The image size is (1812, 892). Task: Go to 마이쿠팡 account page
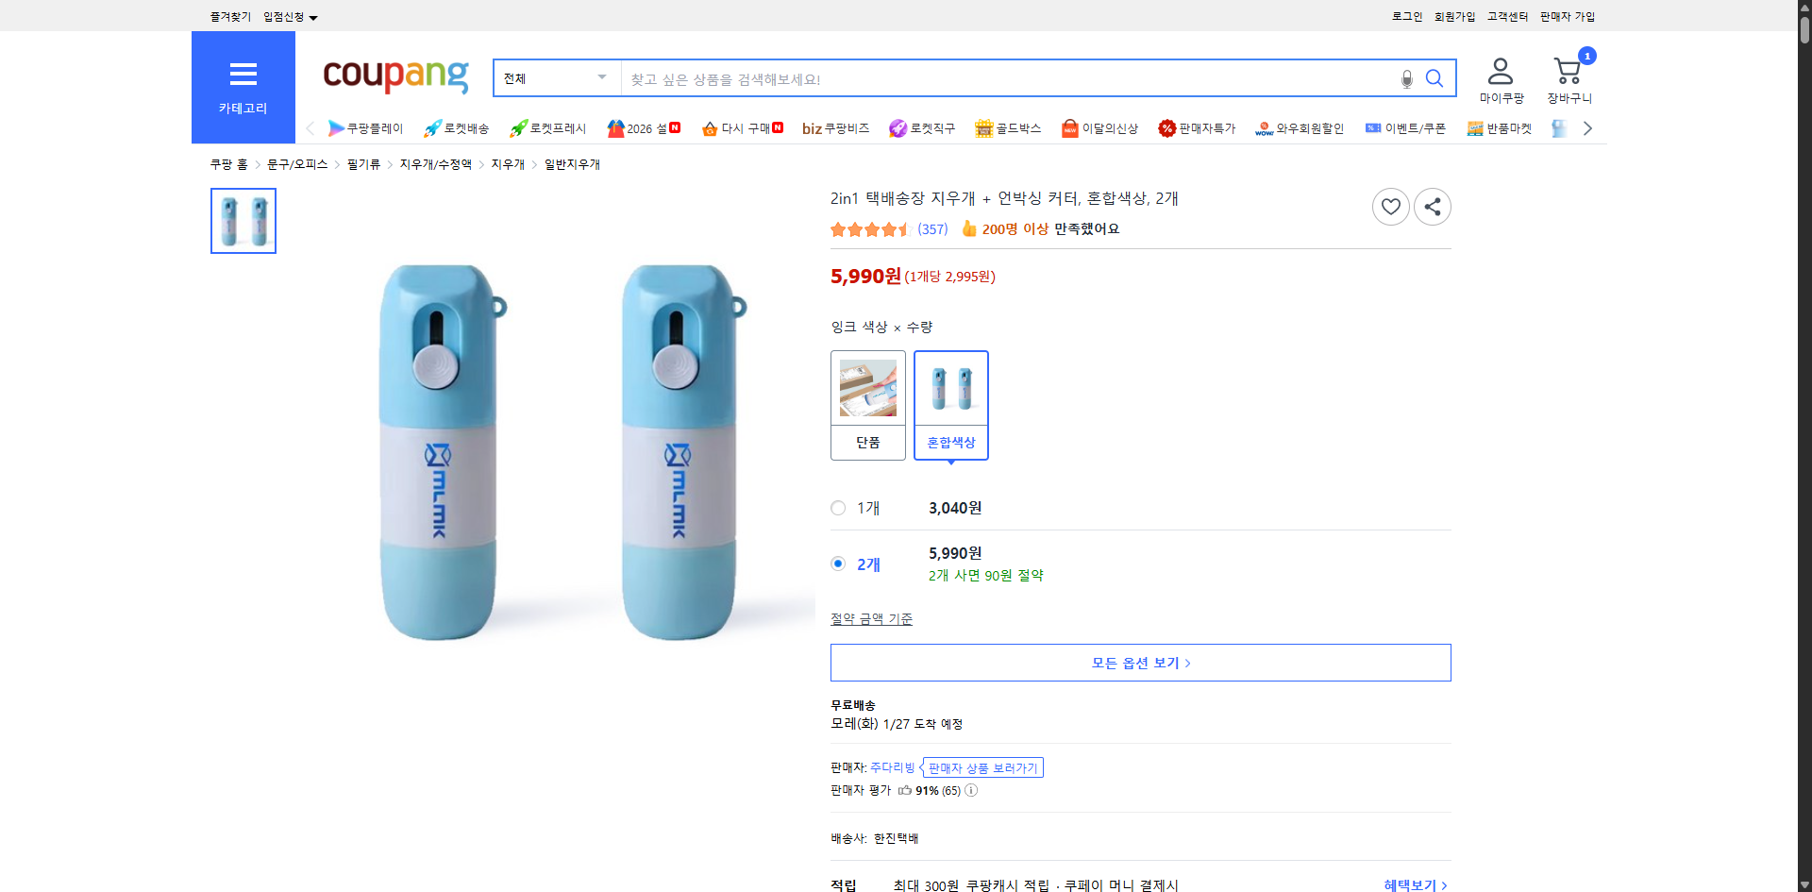1499,76
